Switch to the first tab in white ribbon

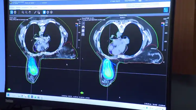[x=12, y=8]
